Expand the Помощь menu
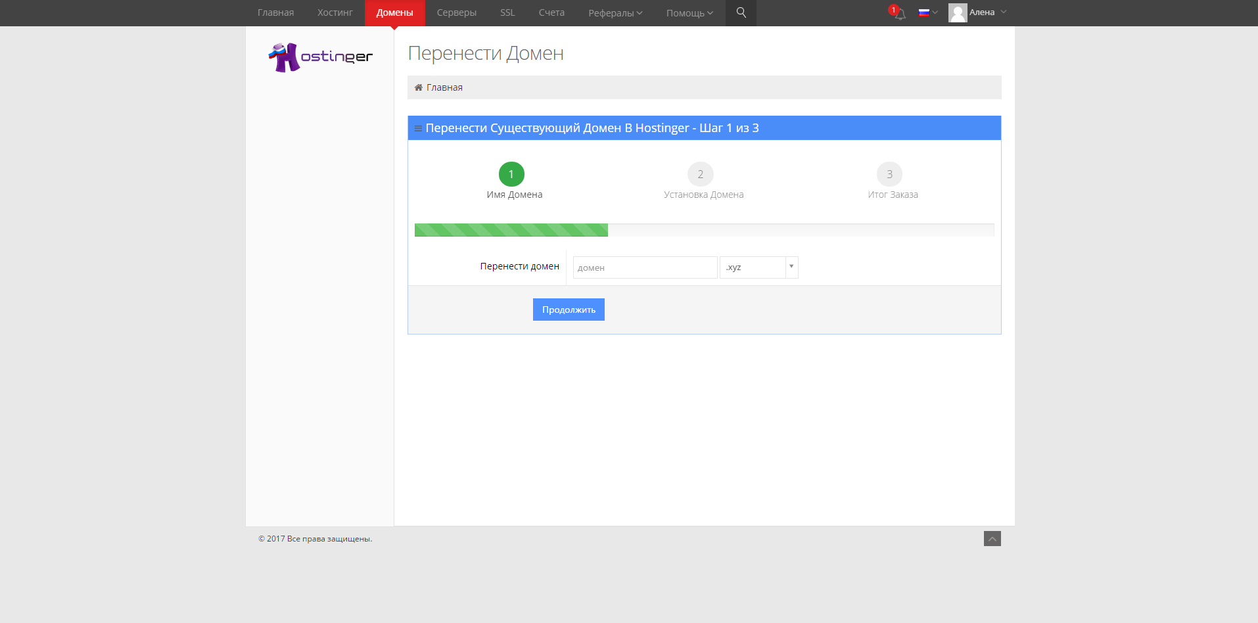This screenshot has height=623, width=1258. pyautogui.click(x=689, y=13)
